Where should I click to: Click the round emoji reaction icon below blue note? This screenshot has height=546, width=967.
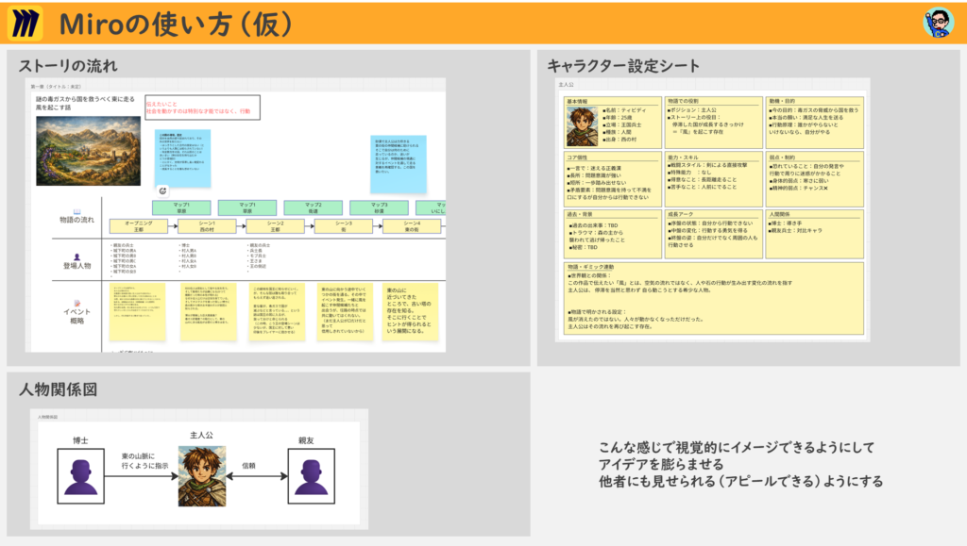162,190
